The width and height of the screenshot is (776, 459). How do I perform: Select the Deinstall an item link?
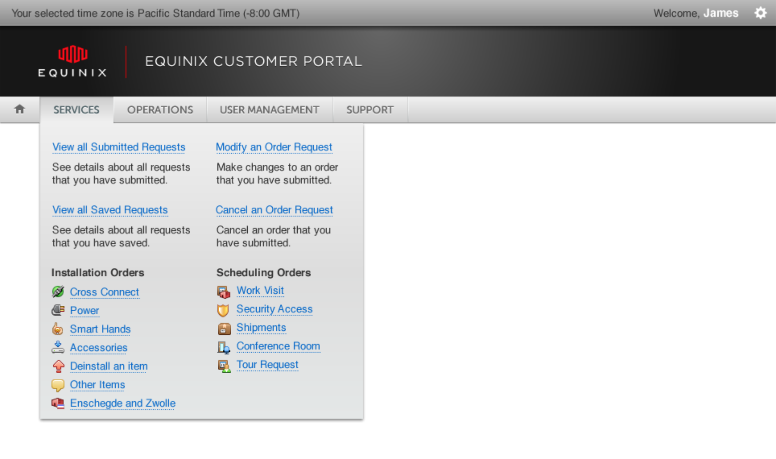109,366
